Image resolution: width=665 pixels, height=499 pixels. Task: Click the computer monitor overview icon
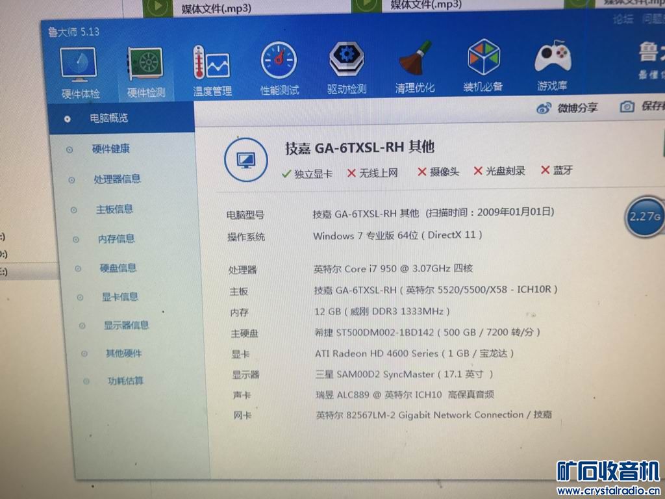point(246,160)
